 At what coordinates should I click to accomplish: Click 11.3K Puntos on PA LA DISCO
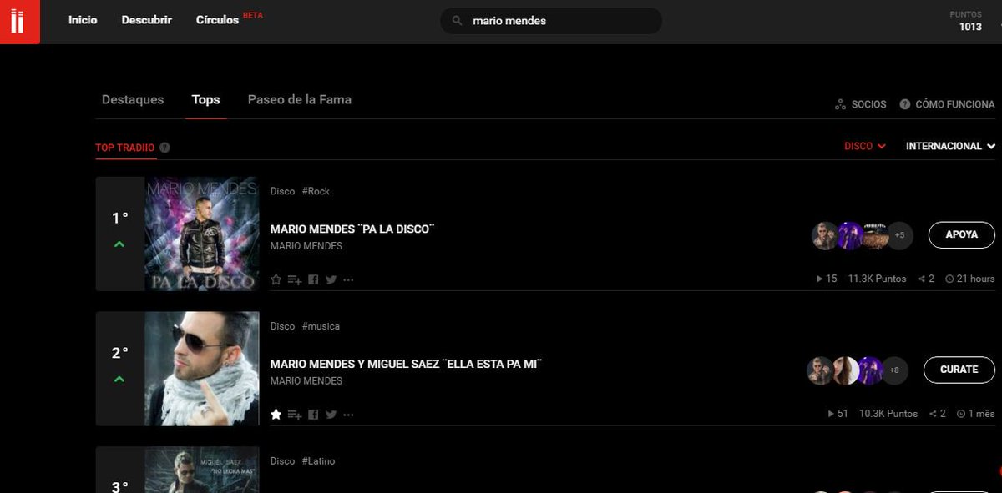point(877,279)
